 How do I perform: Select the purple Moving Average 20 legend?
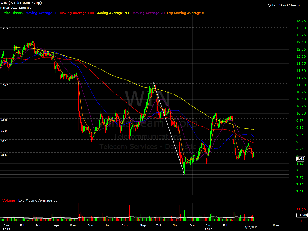pos(149,13)
